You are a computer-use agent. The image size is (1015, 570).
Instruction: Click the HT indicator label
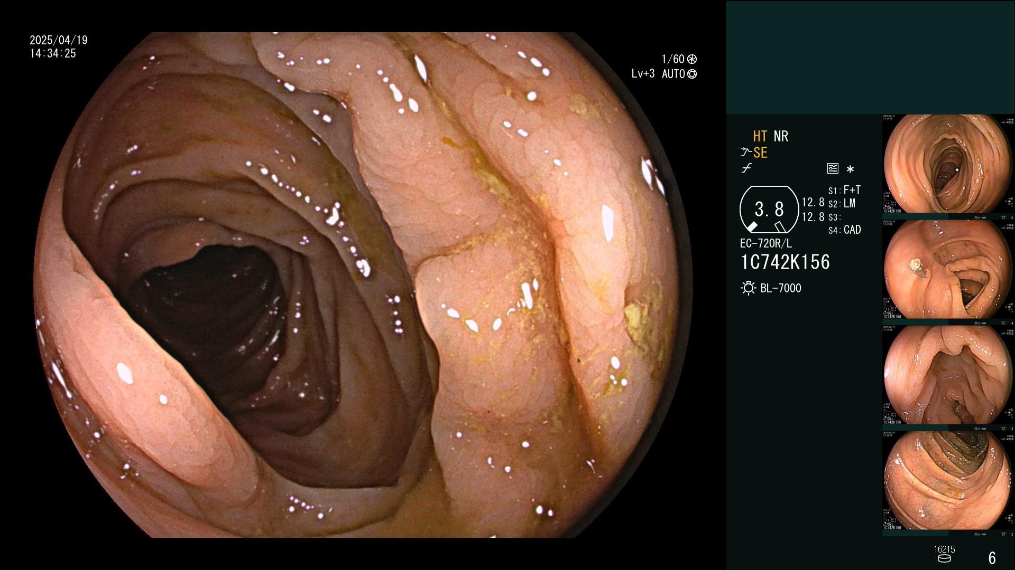point(760,136)
